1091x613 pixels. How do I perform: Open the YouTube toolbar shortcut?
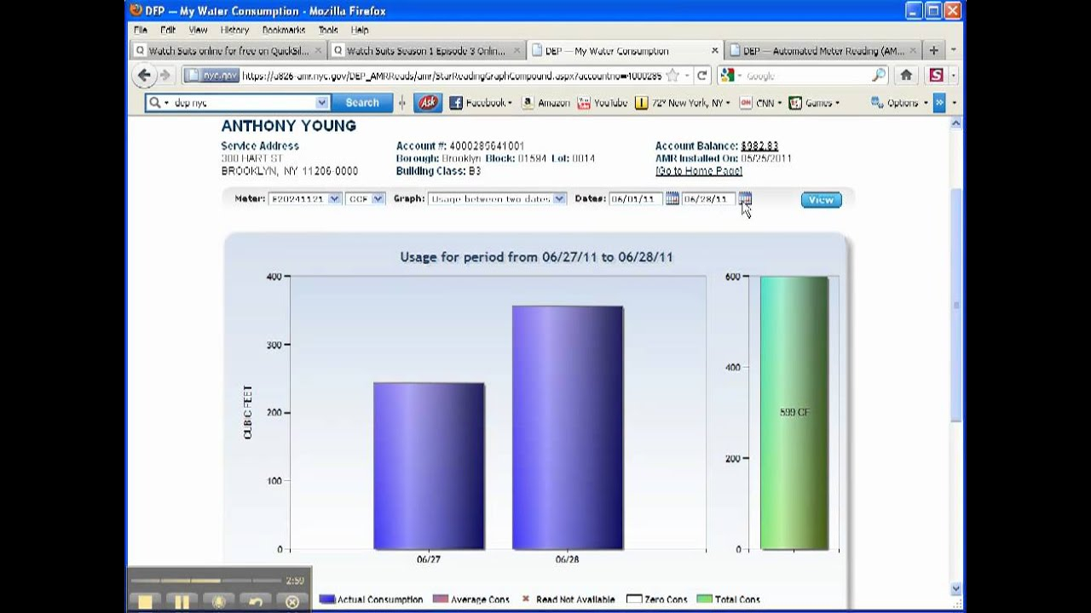point(603,103)
